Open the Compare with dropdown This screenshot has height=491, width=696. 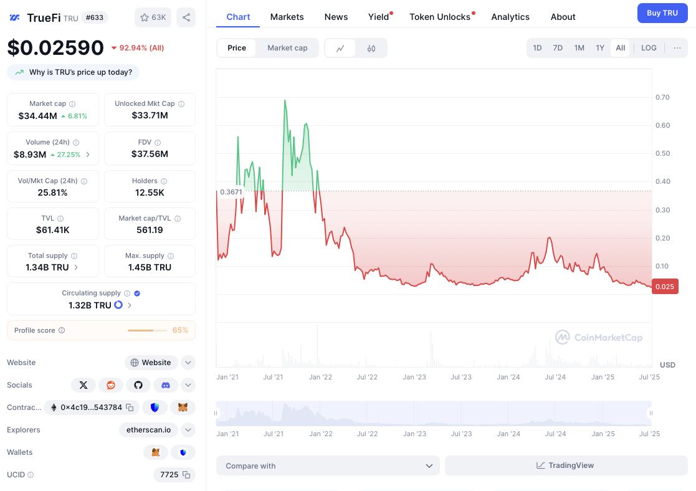click(328, 465)
